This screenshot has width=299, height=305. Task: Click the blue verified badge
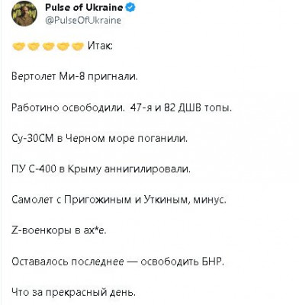pyautogui.click(x=131, y=8)
